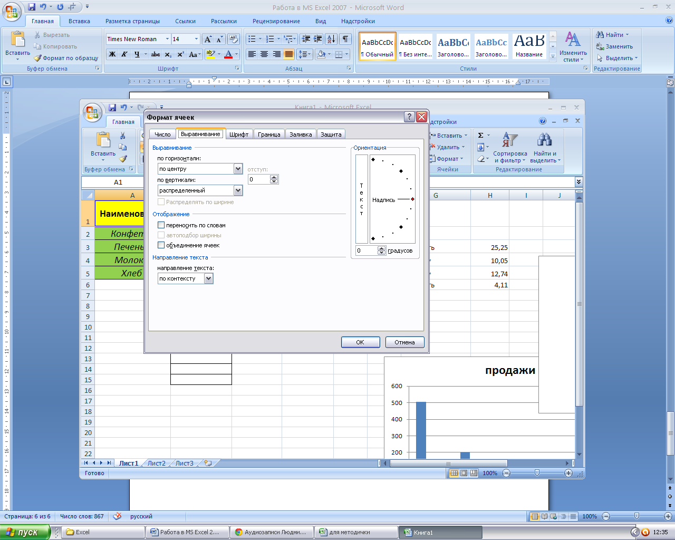Viewport: 675px width, 540px height.
Task: Apply Underline formatting in Word ribbon
Action: [138, 54]
